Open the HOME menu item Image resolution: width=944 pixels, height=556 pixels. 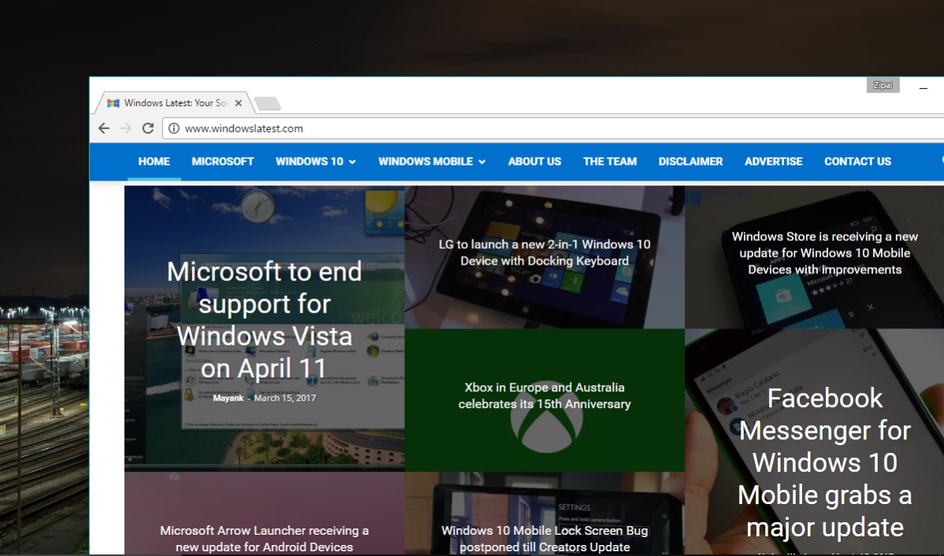154,161
